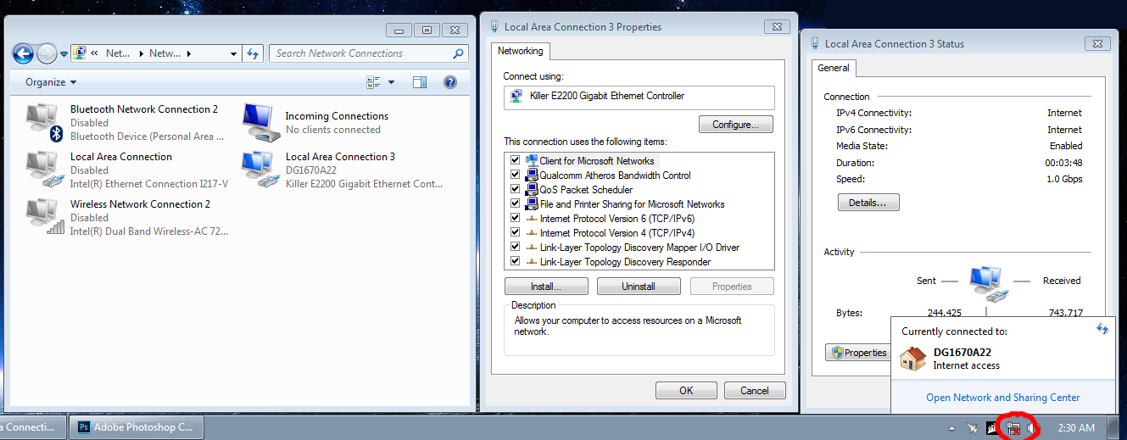Click the Netw... breadcrumb segment
1127x440 pixels.
[165, 53]
